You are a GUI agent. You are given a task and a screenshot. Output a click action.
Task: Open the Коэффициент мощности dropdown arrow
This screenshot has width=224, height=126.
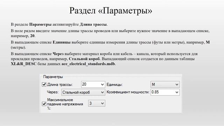[177, 92]
